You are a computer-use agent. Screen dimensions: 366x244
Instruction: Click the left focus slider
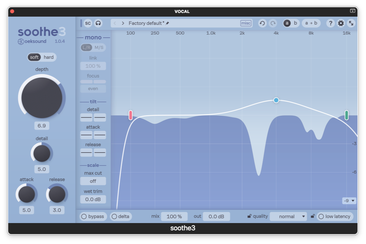point(86,81)
